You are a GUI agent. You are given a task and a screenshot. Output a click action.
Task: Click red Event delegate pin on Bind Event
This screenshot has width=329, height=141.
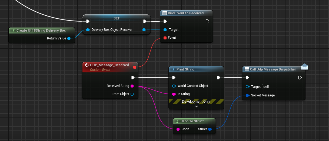(165, 38)
